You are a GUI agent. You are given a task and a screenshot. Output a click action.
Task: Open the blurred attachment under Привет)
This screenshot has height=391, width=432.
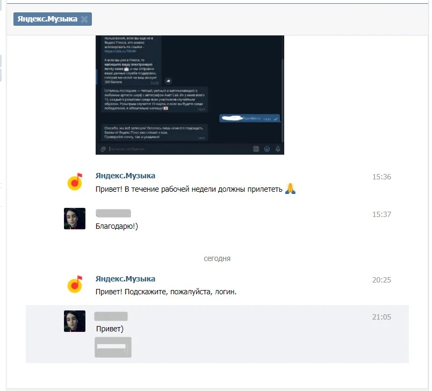(x=113, y=347)
